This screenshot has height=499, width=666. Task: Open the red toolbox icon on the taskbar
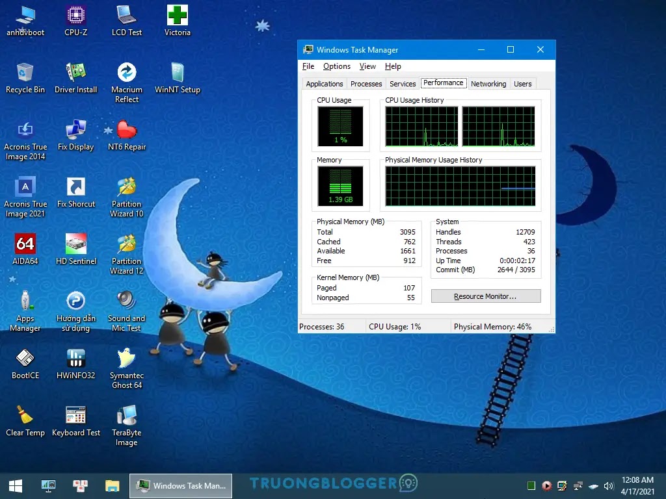[80, 486]
